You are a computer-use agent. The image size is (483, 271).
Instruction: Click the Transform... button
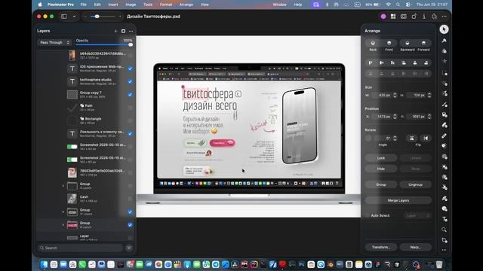coord(381,247)
